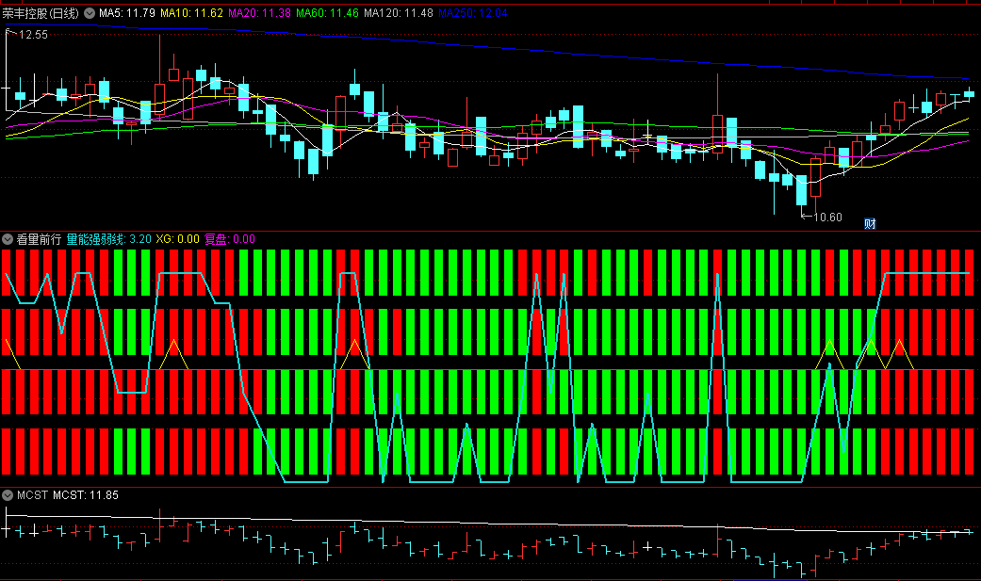The height and width of the screenshot is (581, 981).
Task: Click the 10.60 low price marker
Action: pyautogui.click(x=827, y=217)
